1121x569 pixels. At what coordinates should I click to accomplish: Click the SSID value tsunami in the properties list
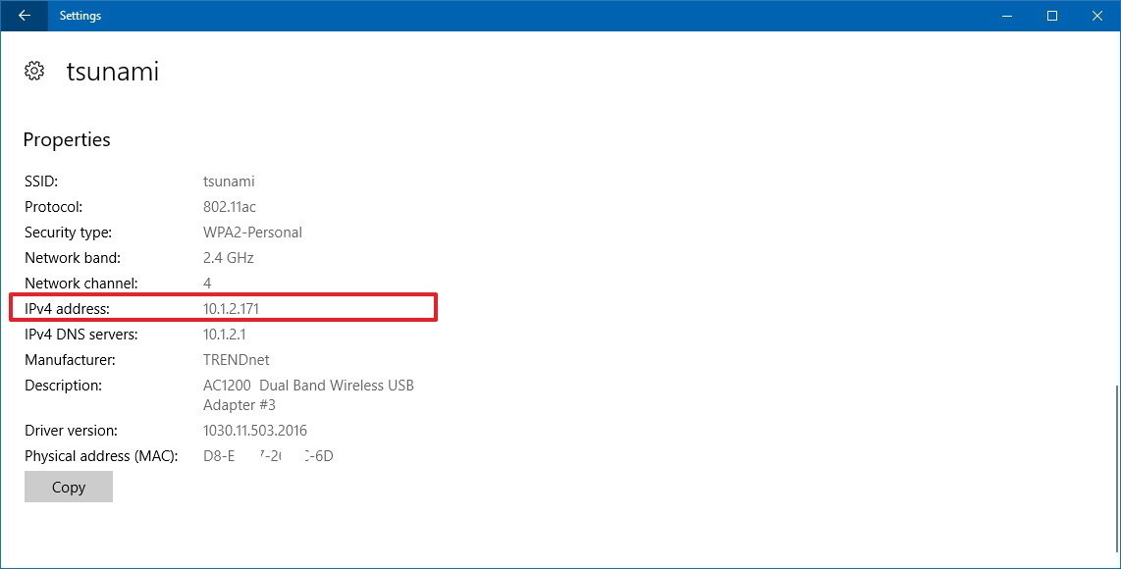tap(229, 181)
